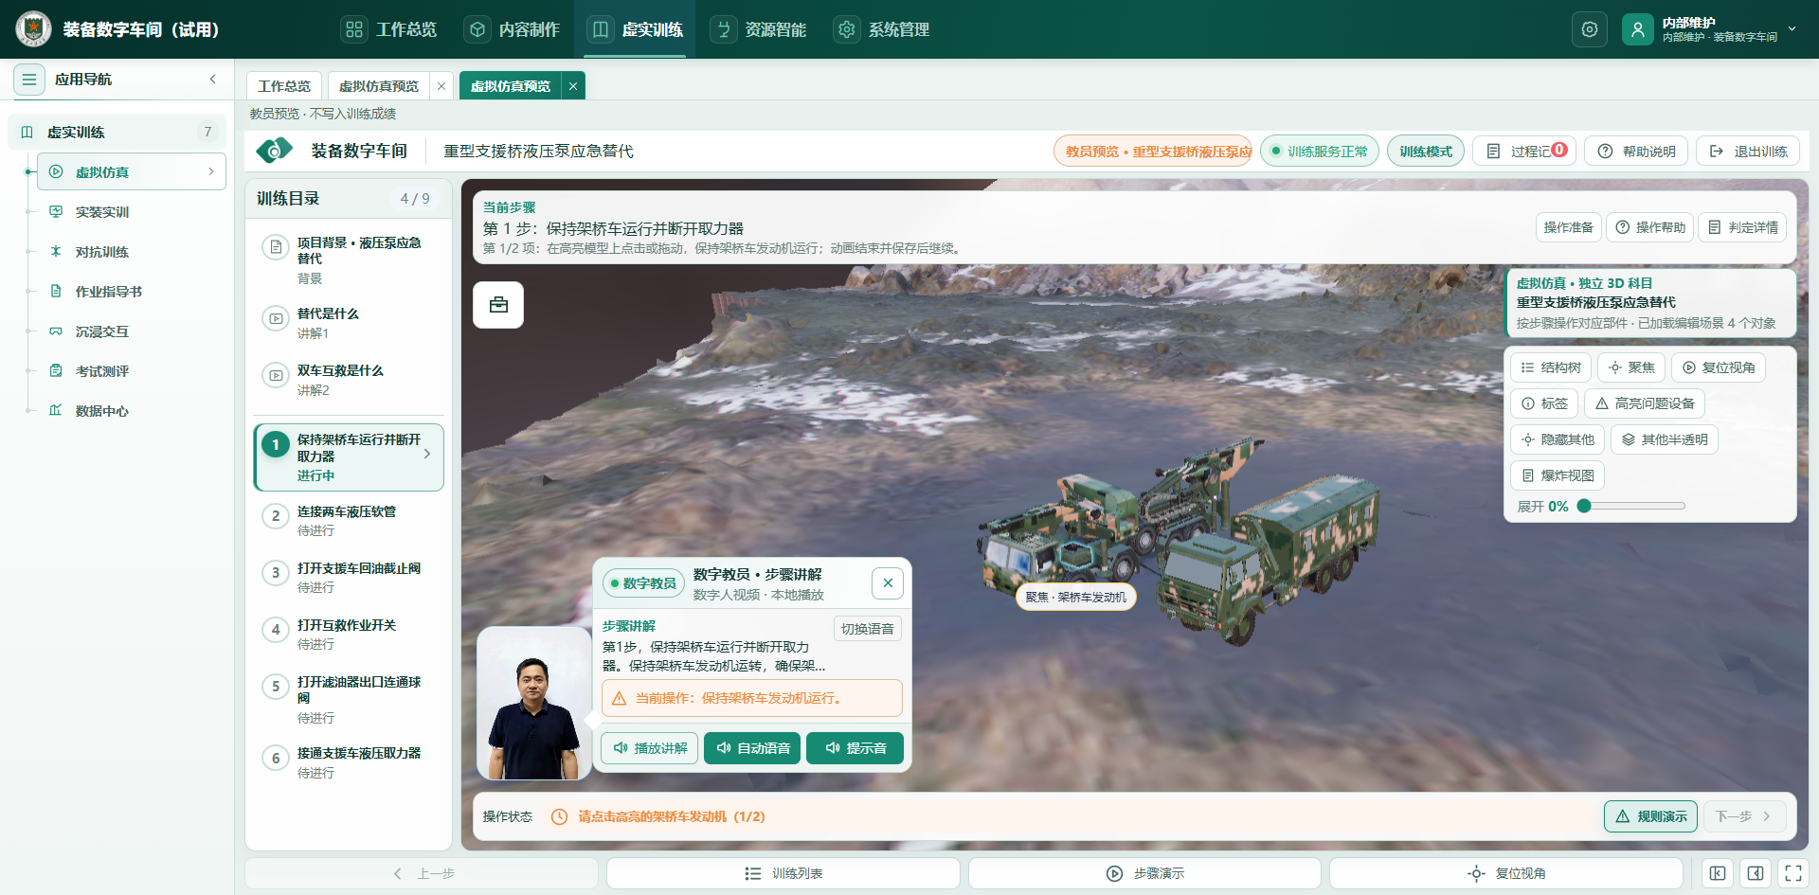1819x895 pixels.
Task: Click fullscreen icon at bottom right
Action: coord(1793,873)
